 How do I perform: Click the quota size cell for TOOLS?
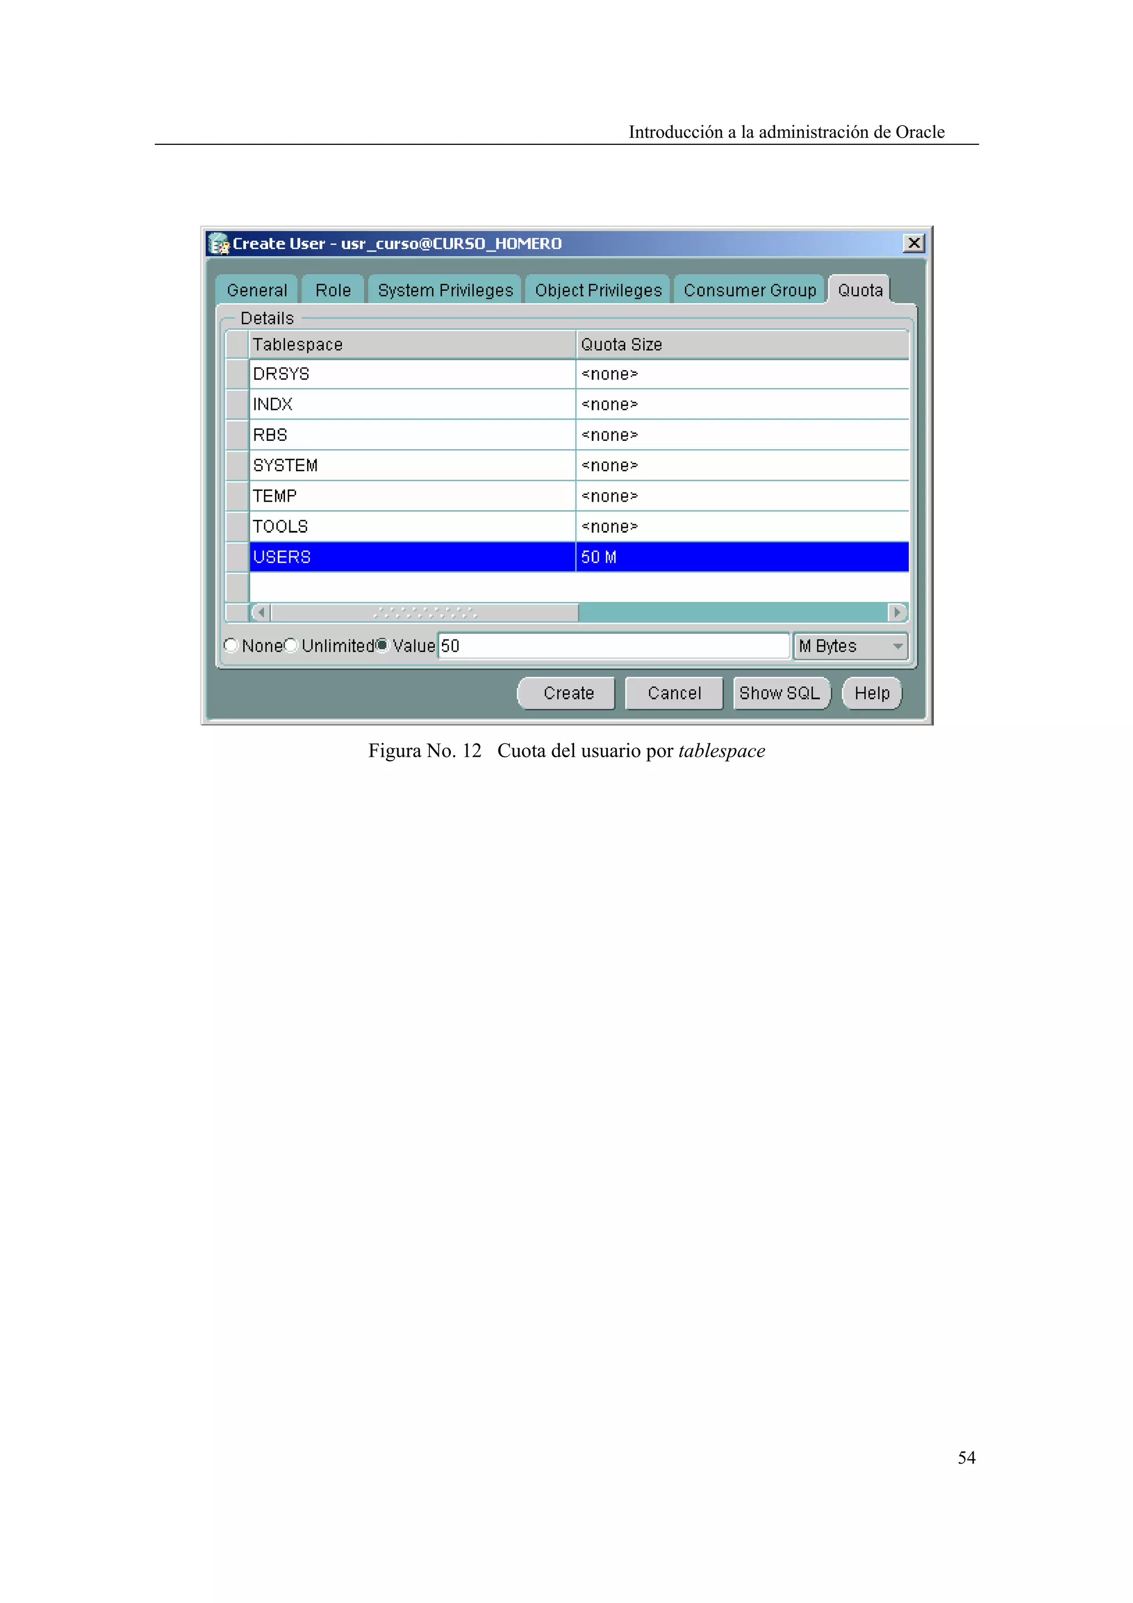click(x=743, y=527)
